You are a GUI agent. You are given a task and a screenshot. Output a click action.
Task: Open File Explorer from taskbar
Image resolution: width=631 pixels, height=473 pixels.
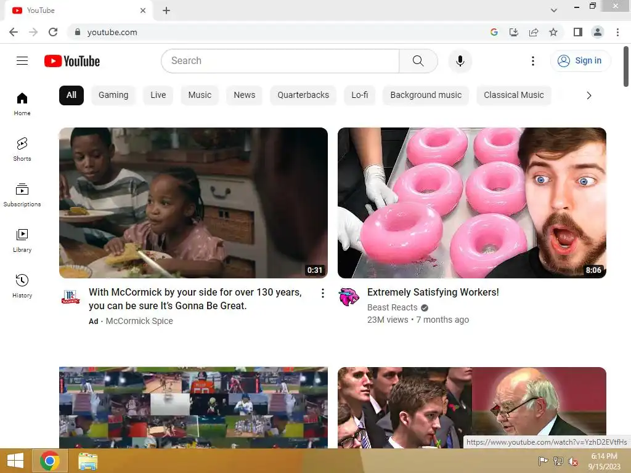click(88, 461)
